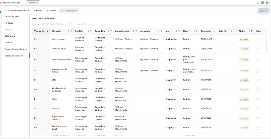The height and width of the screenshot is (139, 271).
Task: Sort the Calendário column
Action: [x=108, y=31]
